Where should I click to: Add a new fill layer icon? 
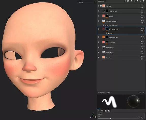(x=134, y=1)
